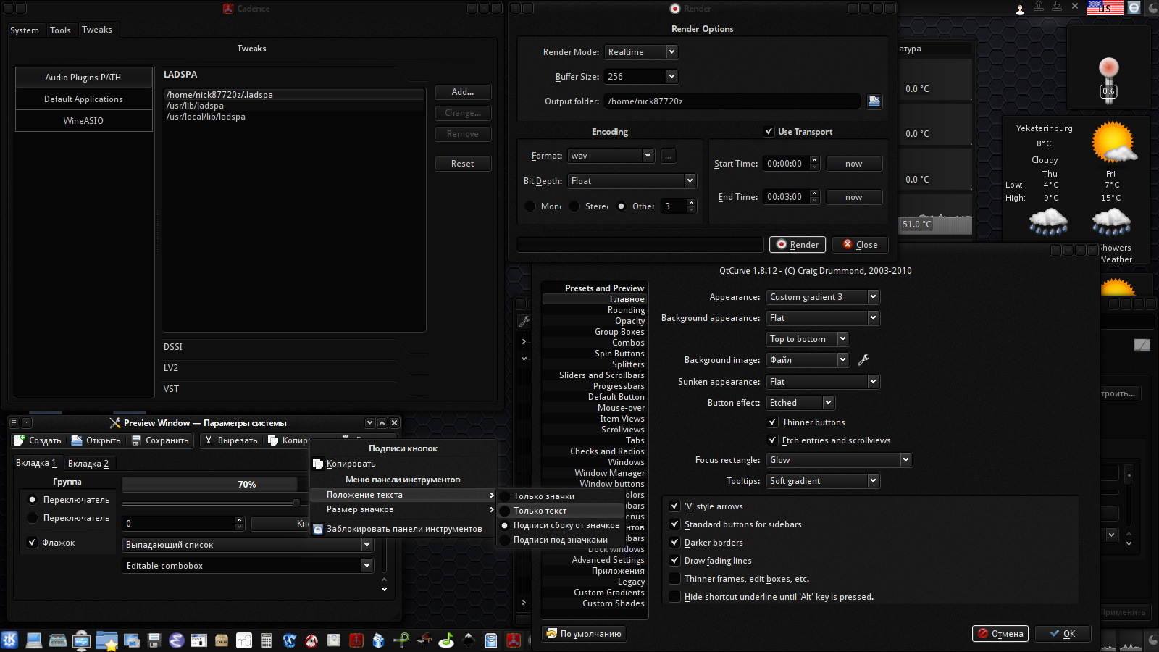Click the End Time field in Render
The width and height of the screenshot is (1159, 652).
(x=790, y=197)
